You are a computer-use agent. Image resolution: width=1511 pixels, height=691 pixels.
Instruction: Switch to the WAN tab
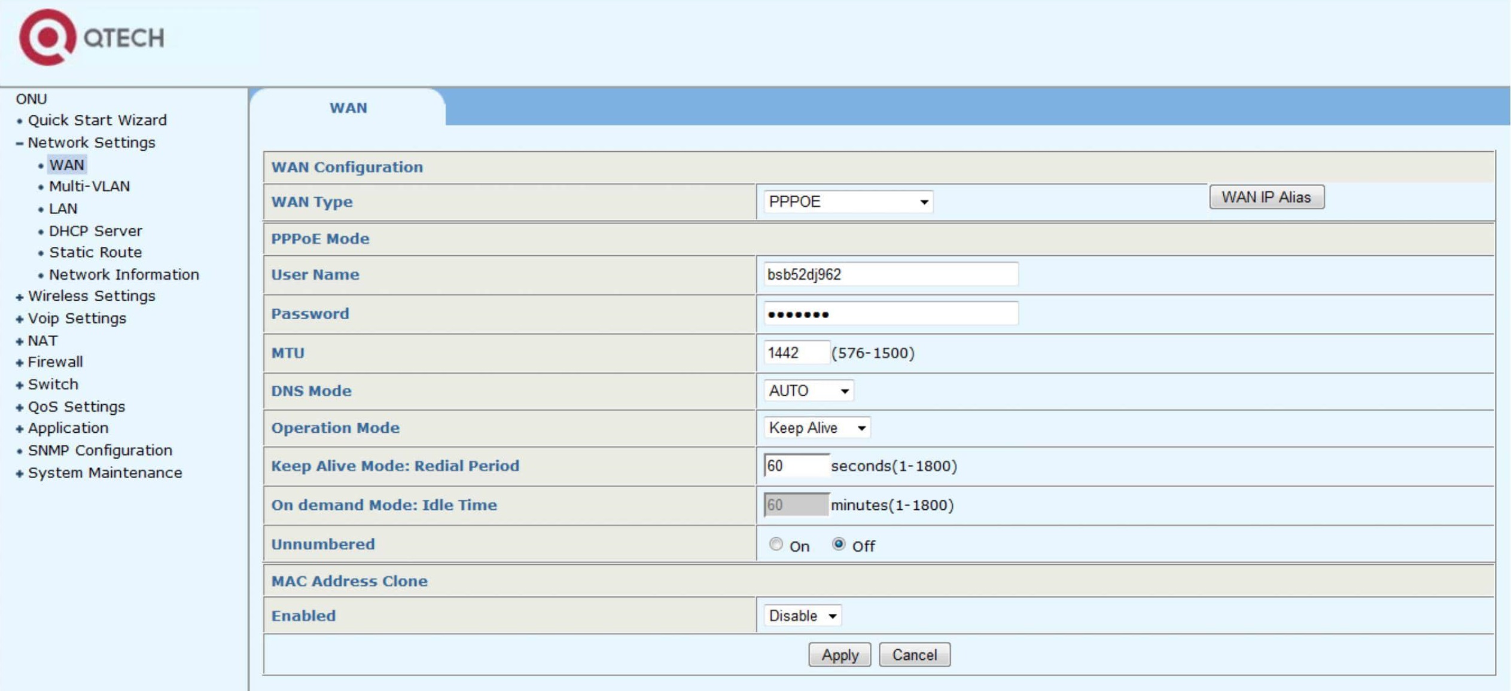348,108
